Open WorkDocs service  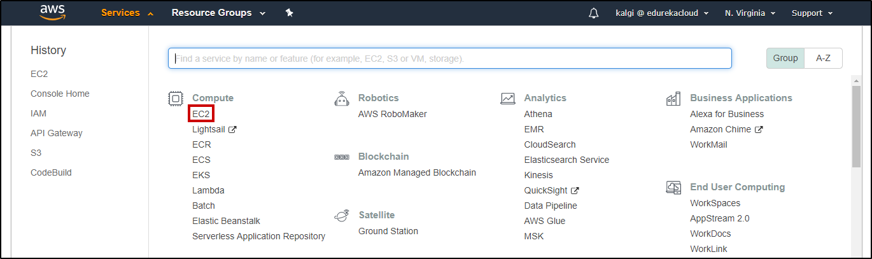pyautogui.click(x=710, y=234)
